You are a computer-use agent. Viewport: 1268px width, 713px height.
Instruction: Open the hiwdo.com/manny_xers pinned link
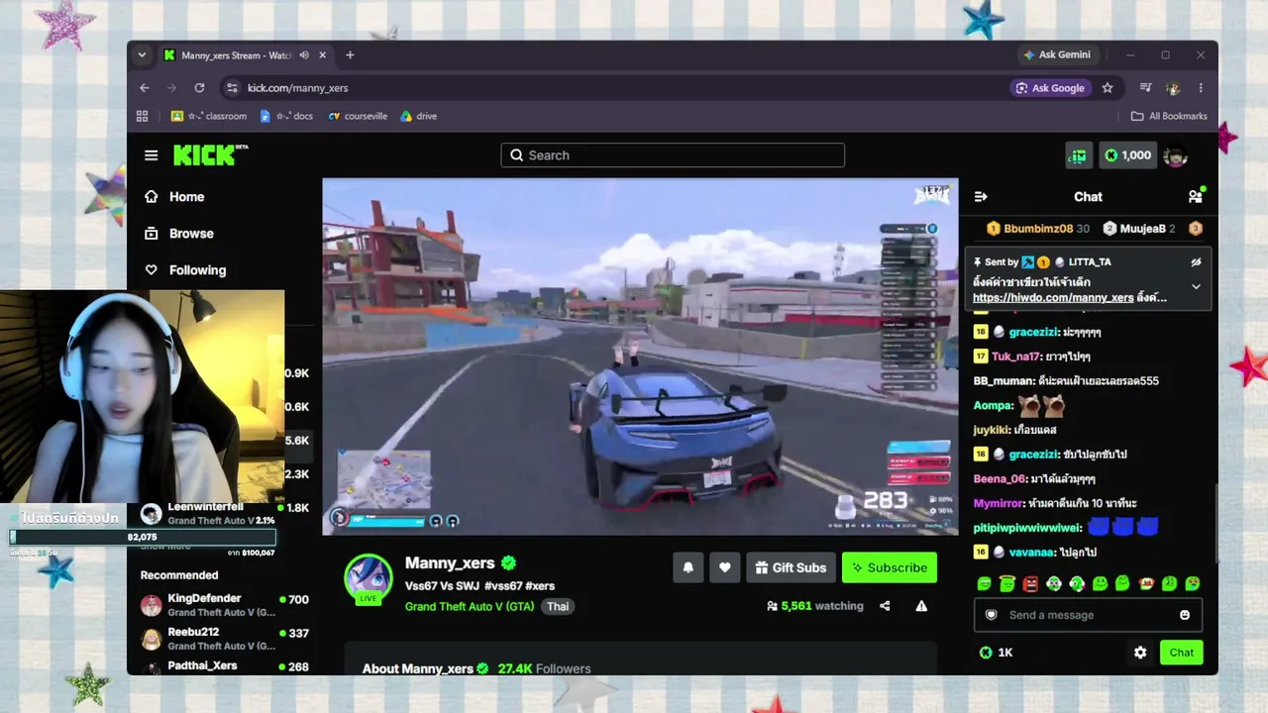1053,297
